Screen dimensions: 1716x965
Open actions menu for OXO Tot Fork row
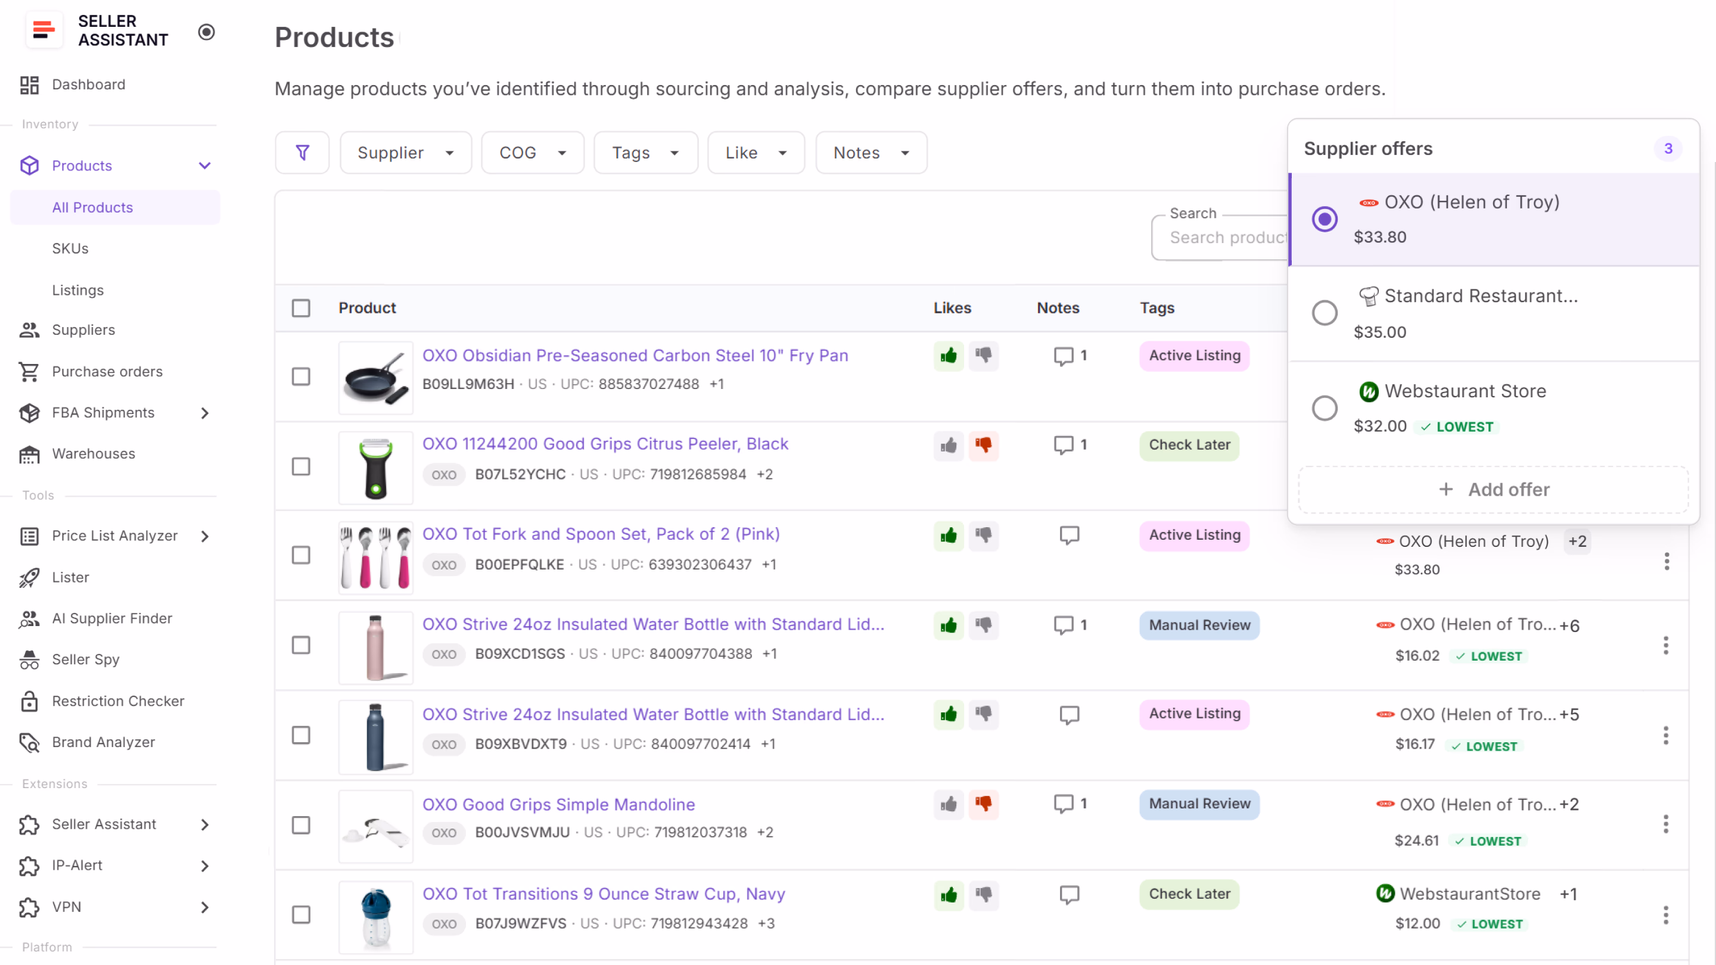[x=1666, y=561]
